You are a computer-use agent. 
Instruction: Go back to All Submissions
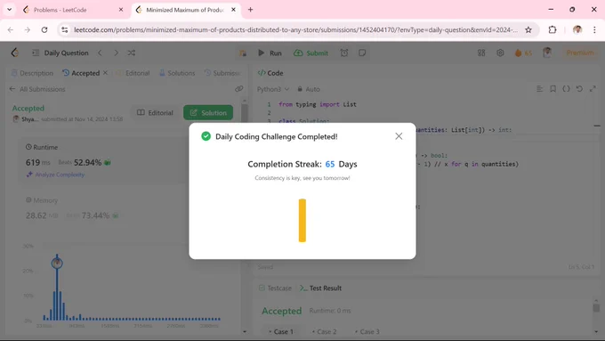click(37, 89)
